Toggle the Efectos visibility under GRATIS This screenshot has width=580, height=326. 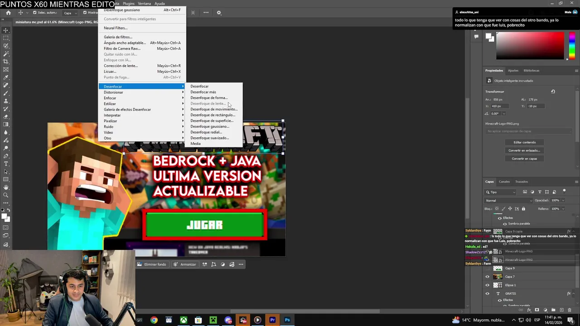[x=500, y=300]
